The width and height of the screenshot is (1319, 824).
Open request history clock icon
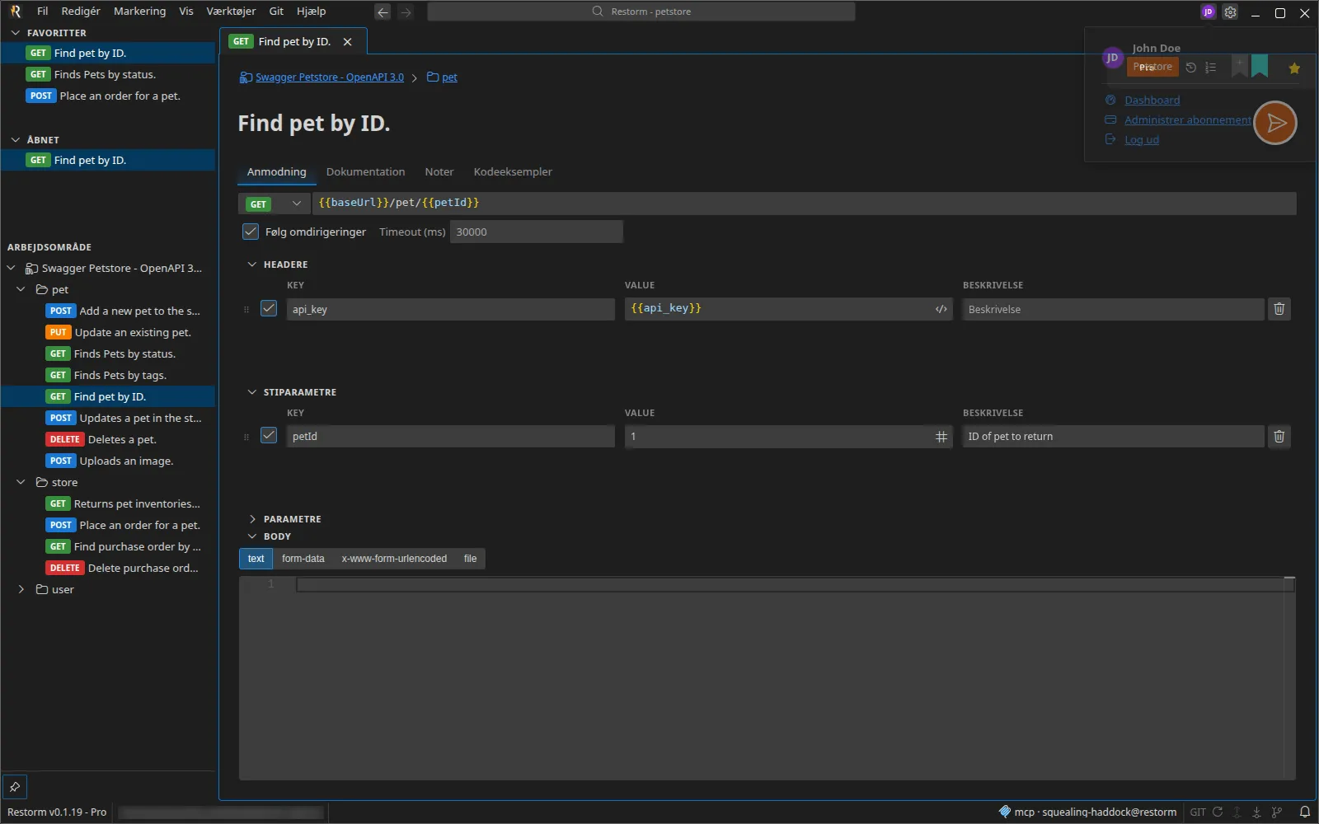tap(1190, 68)
